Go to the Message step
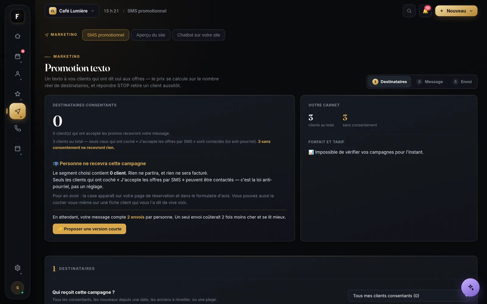Image resolution: width=487 pixels, height=304 pixels. pos(430,82)
